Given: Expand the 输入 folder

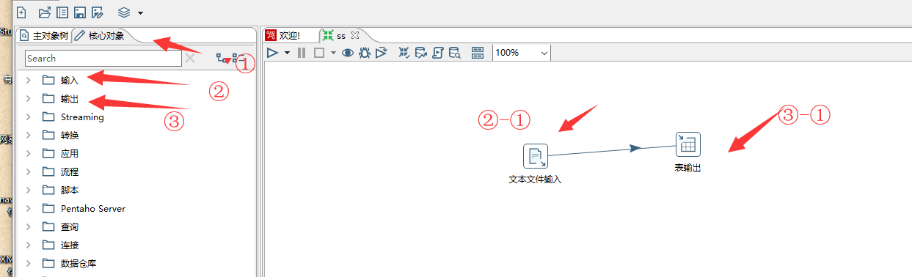Looking at the screenshot, I should [28, 80].
